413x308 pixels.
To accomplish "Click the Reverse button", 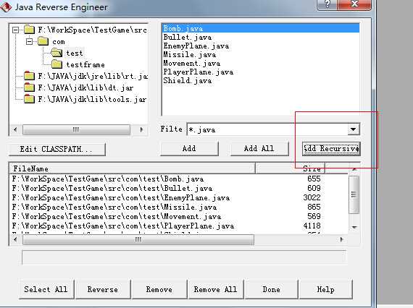I will (x=103, y=289).
